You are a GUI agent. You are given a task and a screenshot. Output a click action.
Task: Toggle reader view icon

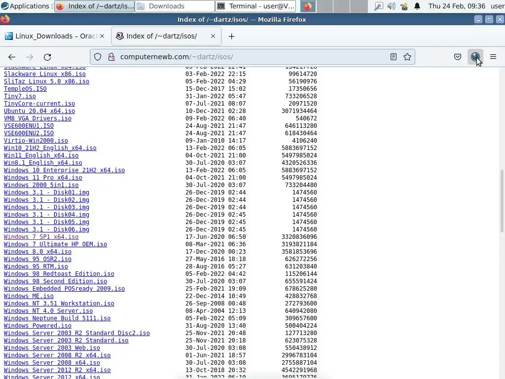[393, 57]
